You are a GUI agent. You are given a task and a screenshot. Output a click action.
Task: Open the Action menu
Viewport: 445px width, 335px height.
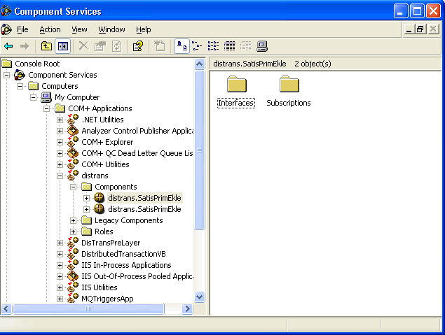(50, 29)
